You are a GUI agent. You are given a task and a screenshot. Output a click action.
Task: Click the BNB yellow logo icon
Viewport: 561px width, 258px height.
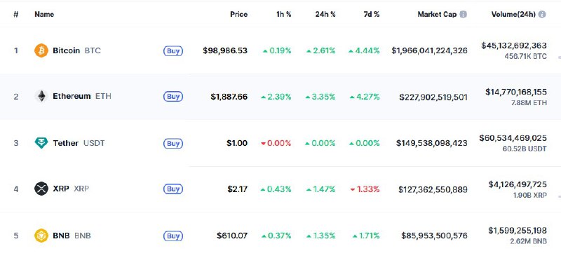click(x=41, y=236)
